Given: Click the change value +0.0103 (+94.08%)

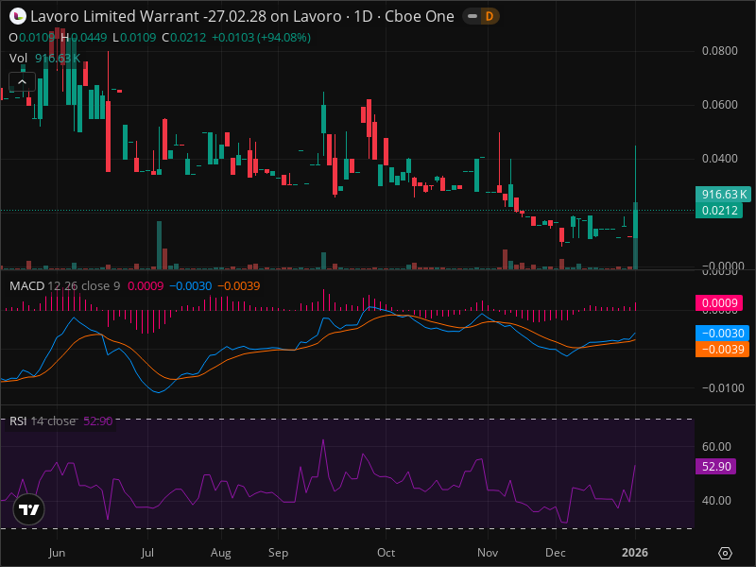Looking at the screenshot, I should coord(261,38).
